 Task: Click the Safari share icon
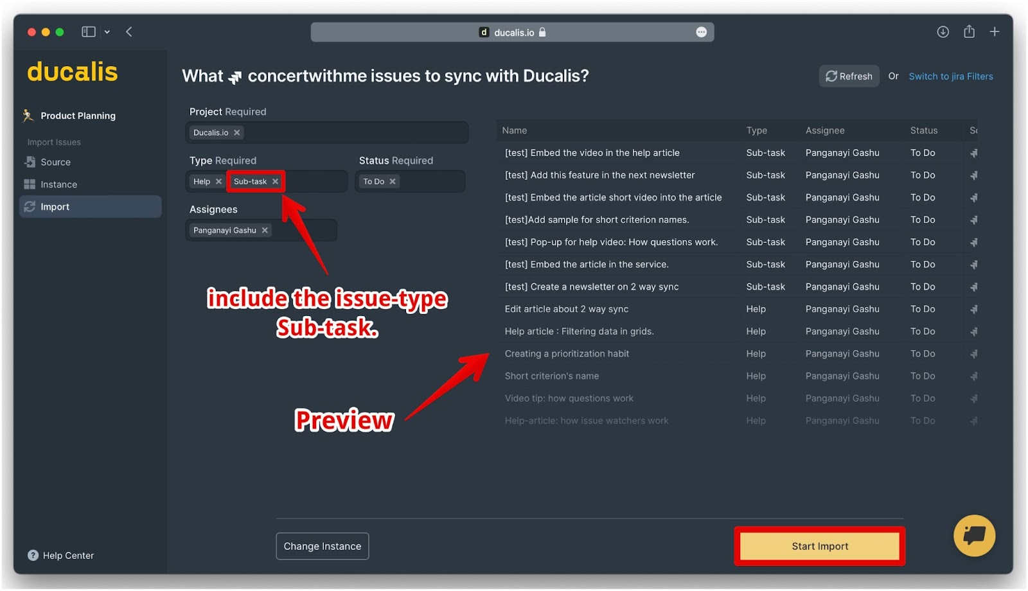click(969, 31)
